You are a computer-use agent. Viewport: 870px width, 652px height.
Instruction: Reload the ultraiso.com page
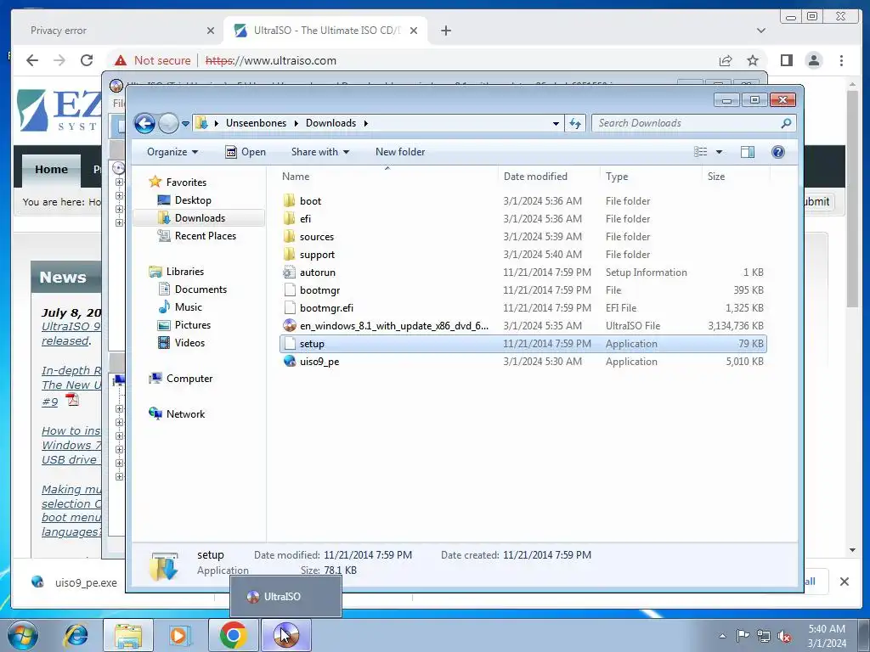click(87, 60)
